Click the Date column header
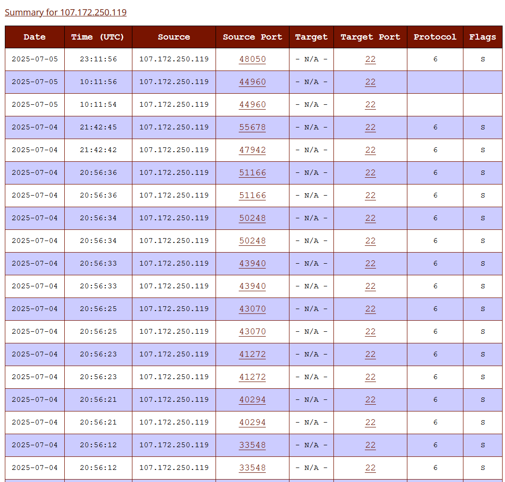This screenshot has width=505, height=482. coord(35,37)
